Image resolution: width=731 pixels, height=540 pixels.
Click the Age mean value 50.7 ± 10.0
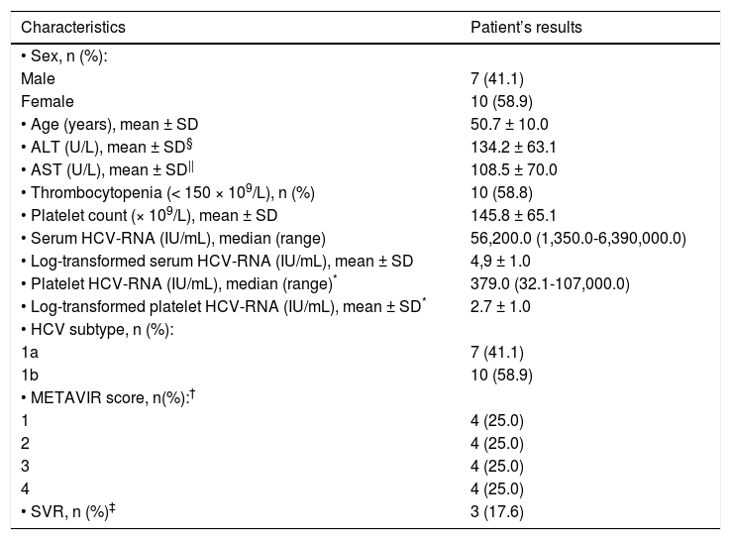(x=509, y=125)
